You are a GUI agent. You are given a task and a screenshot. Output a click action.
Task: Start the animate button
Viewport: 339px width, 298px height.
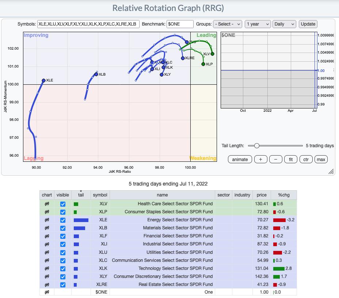click(240, 160)
